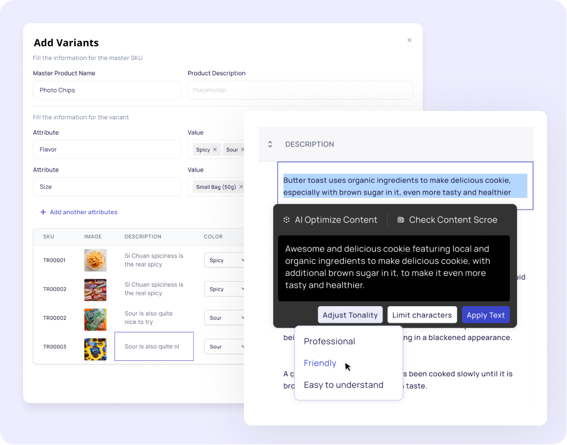
Task: Click the Apply Text button
Action: [486, 315]
